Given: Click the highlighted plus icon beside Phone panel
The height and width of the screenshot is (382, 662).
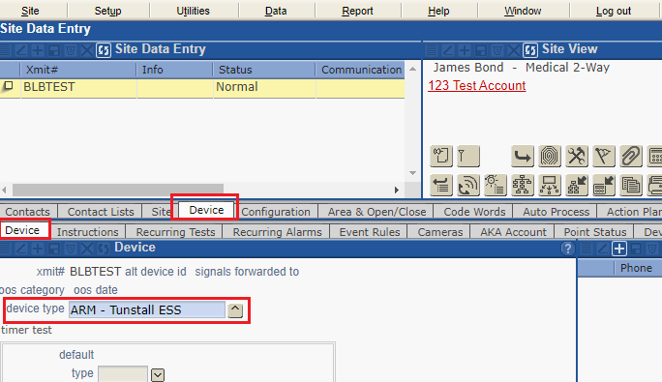Looking at the screenshot, I should coord(619,249).
